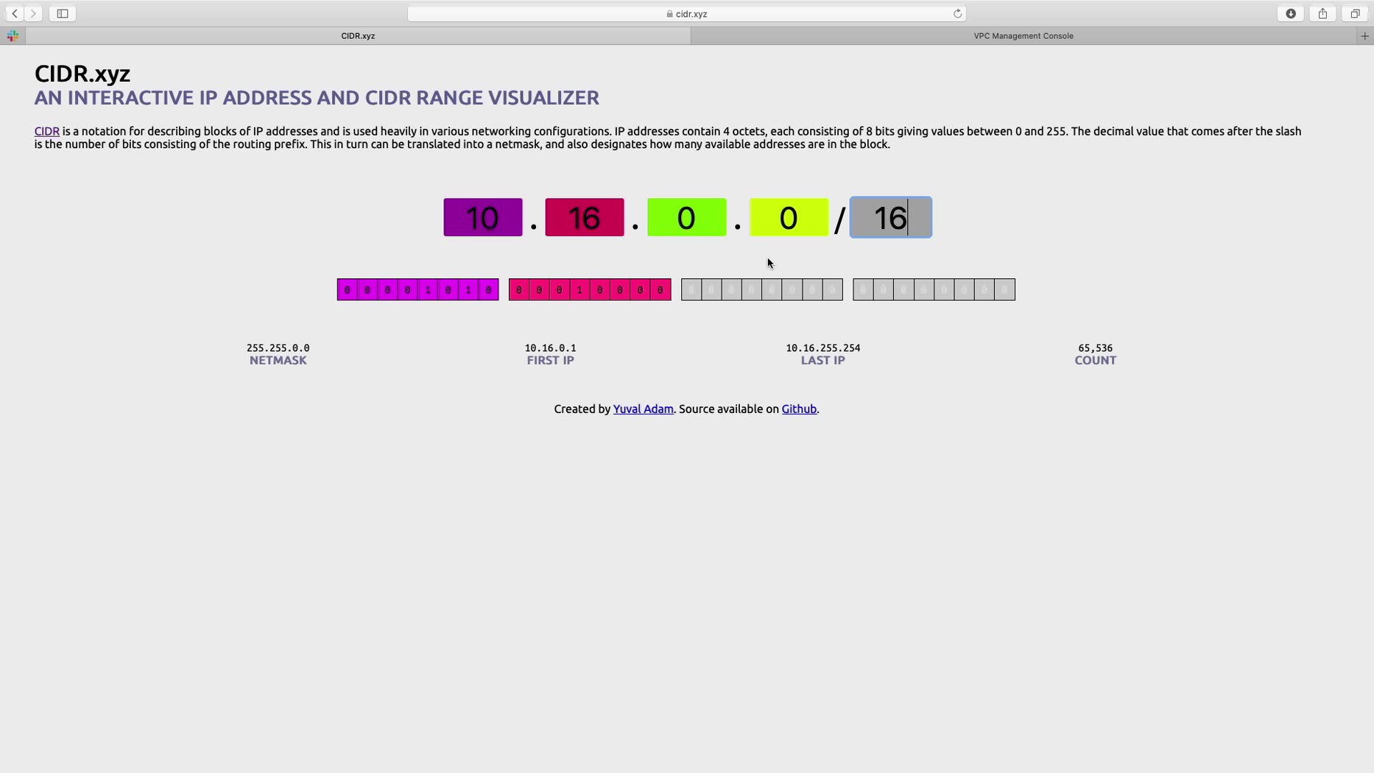Viewport: 1374px width, 773px height.
Task: Open the share menu icon
Action: click(x=1323, y=13)
